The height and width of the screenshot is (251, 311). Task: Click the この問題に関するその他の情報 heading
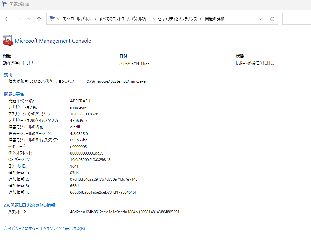[30, 205]
